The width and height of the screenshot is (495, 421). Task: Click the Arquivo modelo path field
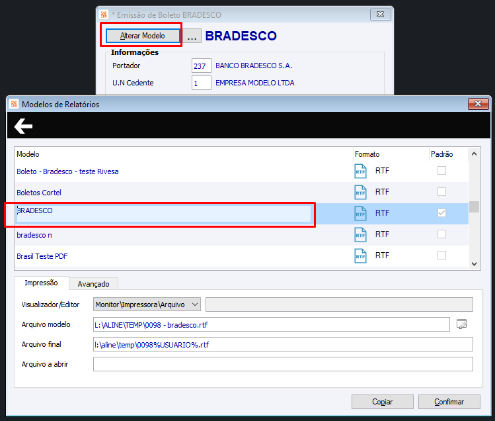271,324
